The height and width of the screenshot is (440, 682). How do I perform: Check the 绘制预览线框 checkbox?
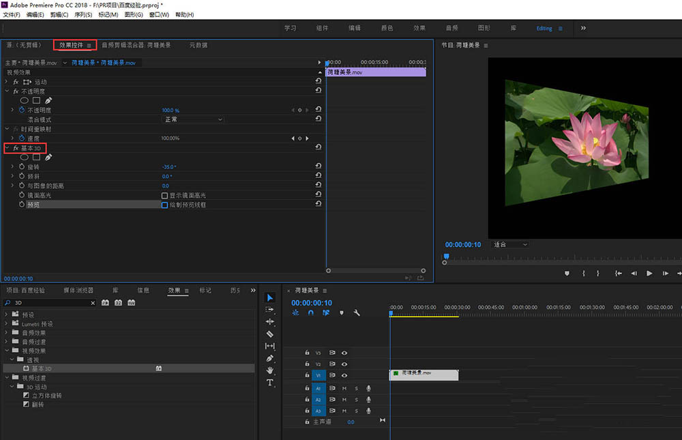pos(164,205)
